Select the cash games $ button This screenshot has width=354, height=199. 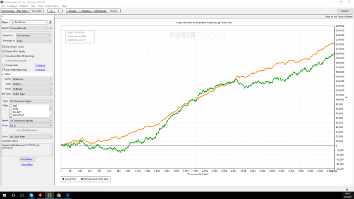(x=51, y=11)
